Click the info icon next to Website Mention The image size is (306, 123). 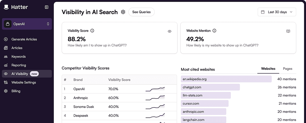214,30
